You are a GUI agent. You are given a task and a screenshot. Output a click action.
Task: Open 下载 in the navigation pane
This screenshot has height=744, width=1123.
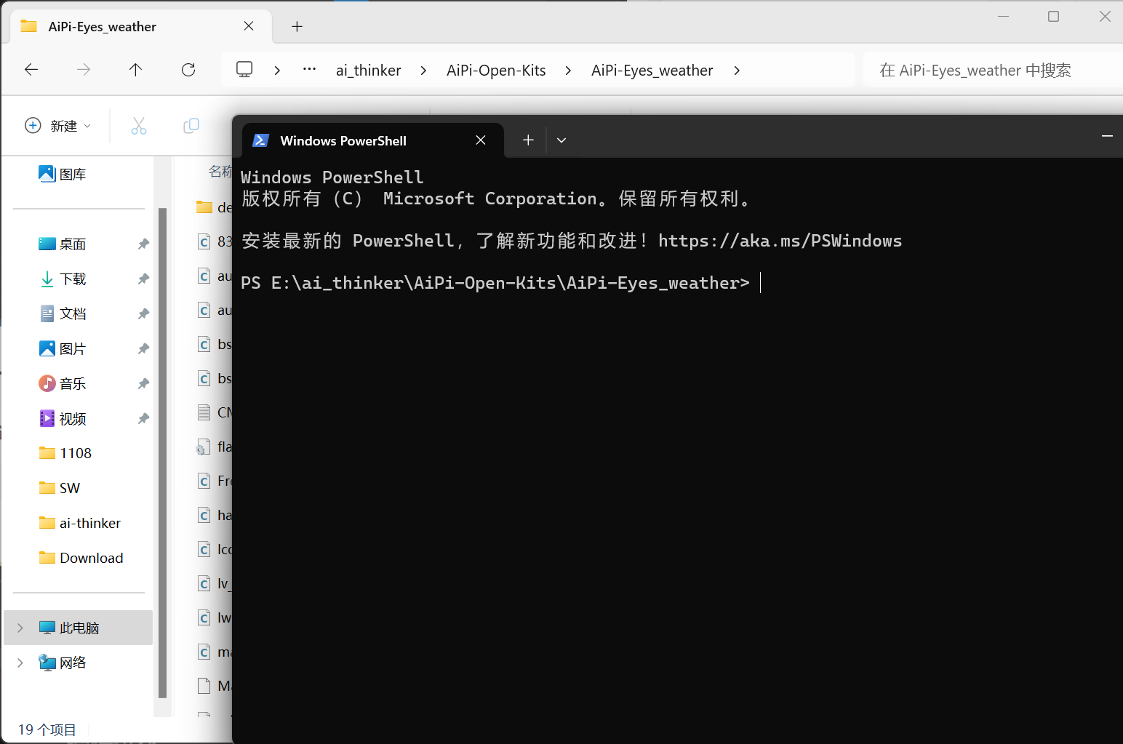[x=63, y=279]
